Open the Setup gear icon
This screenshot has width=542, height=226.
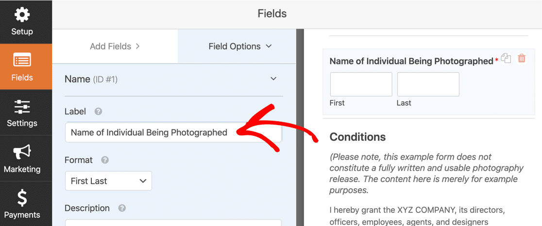pos(22,15)
